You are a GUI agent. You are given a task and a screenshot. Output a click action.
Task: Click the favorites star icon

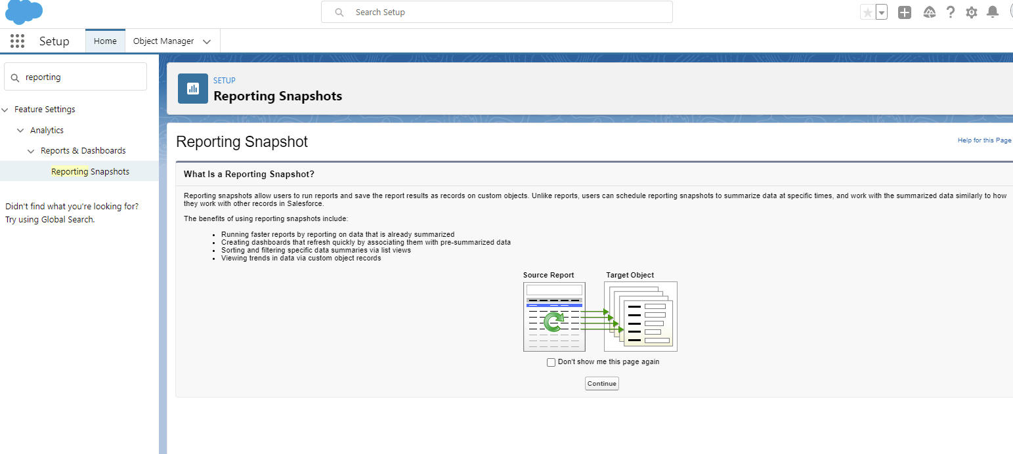tap(867, 12)
